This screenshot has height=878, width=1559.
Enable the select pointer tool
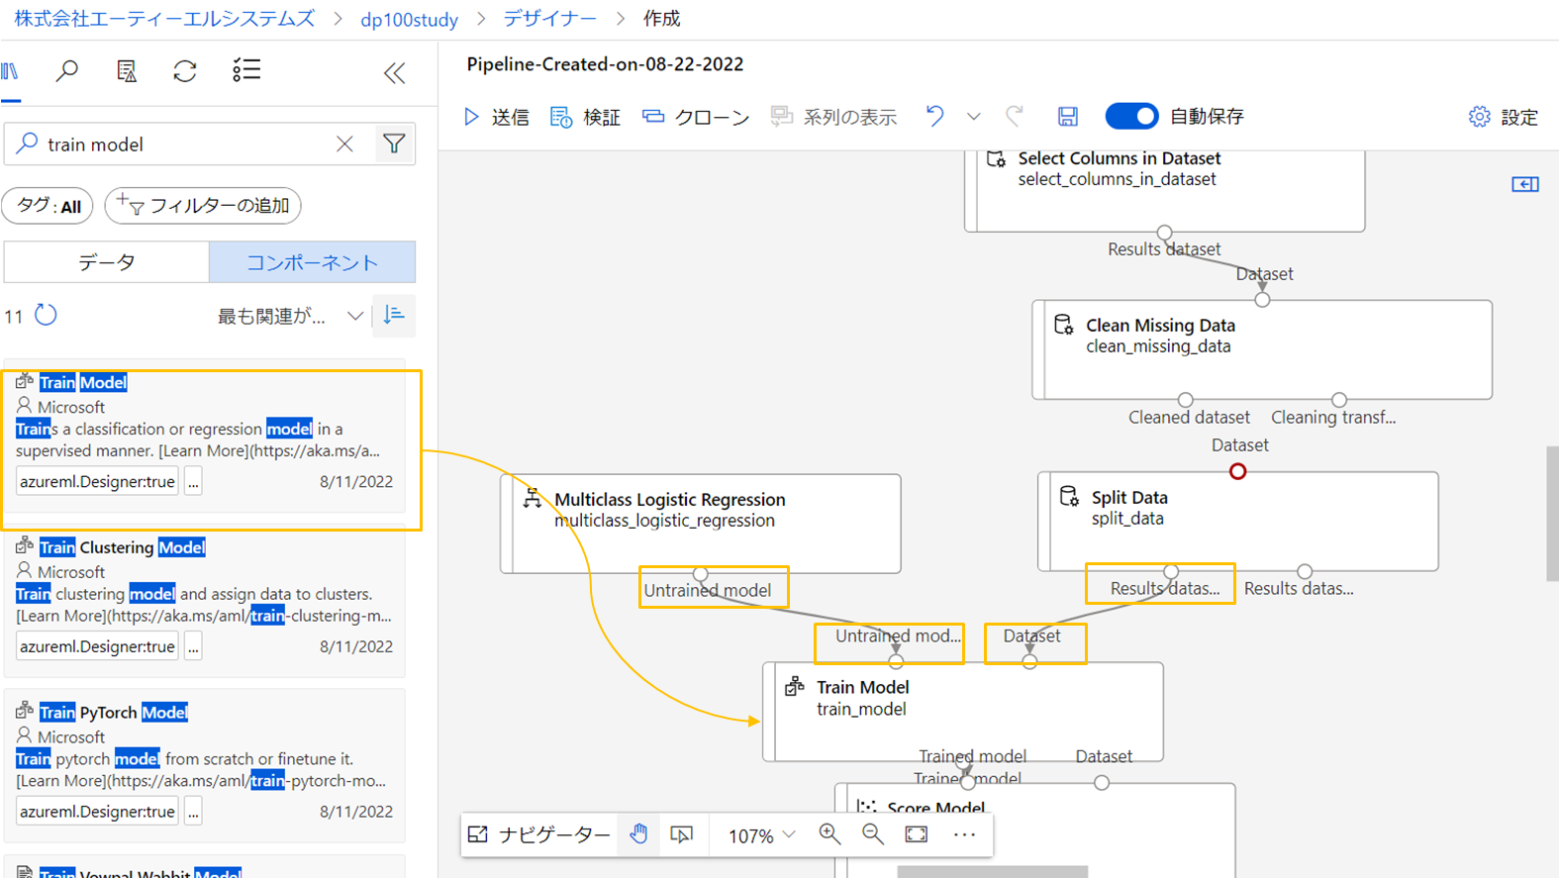coord(682,834)
